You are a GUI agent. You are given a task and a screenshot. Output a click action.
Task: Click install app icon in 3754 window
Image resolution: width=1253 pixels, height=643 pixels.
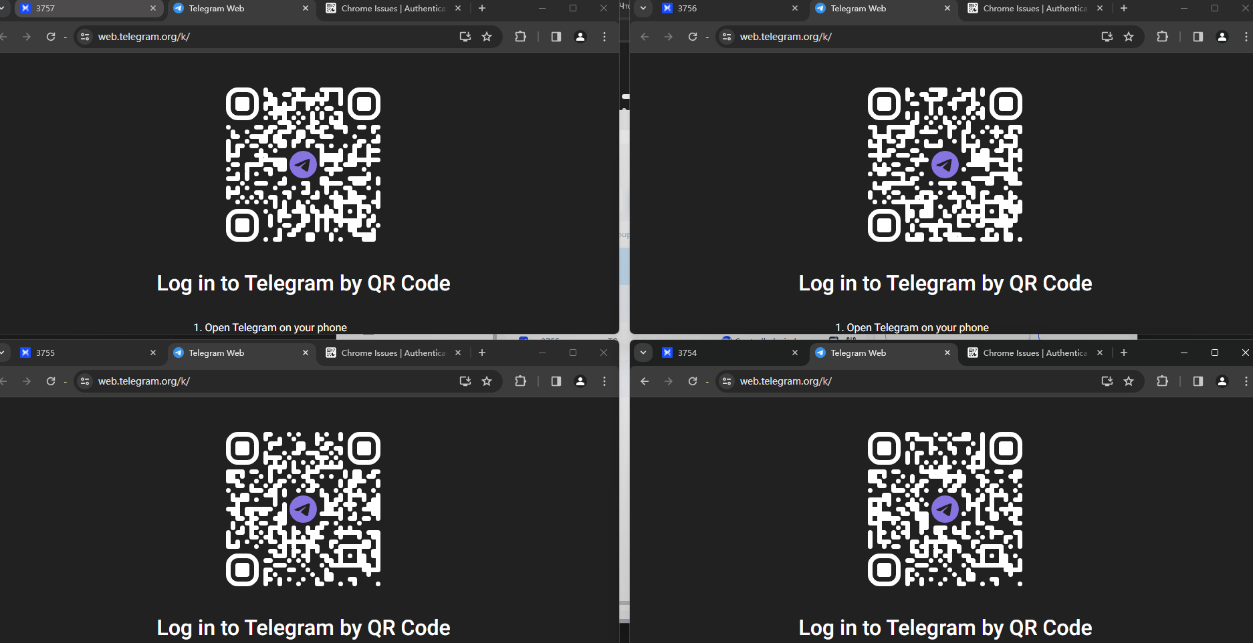point(1107,381)
